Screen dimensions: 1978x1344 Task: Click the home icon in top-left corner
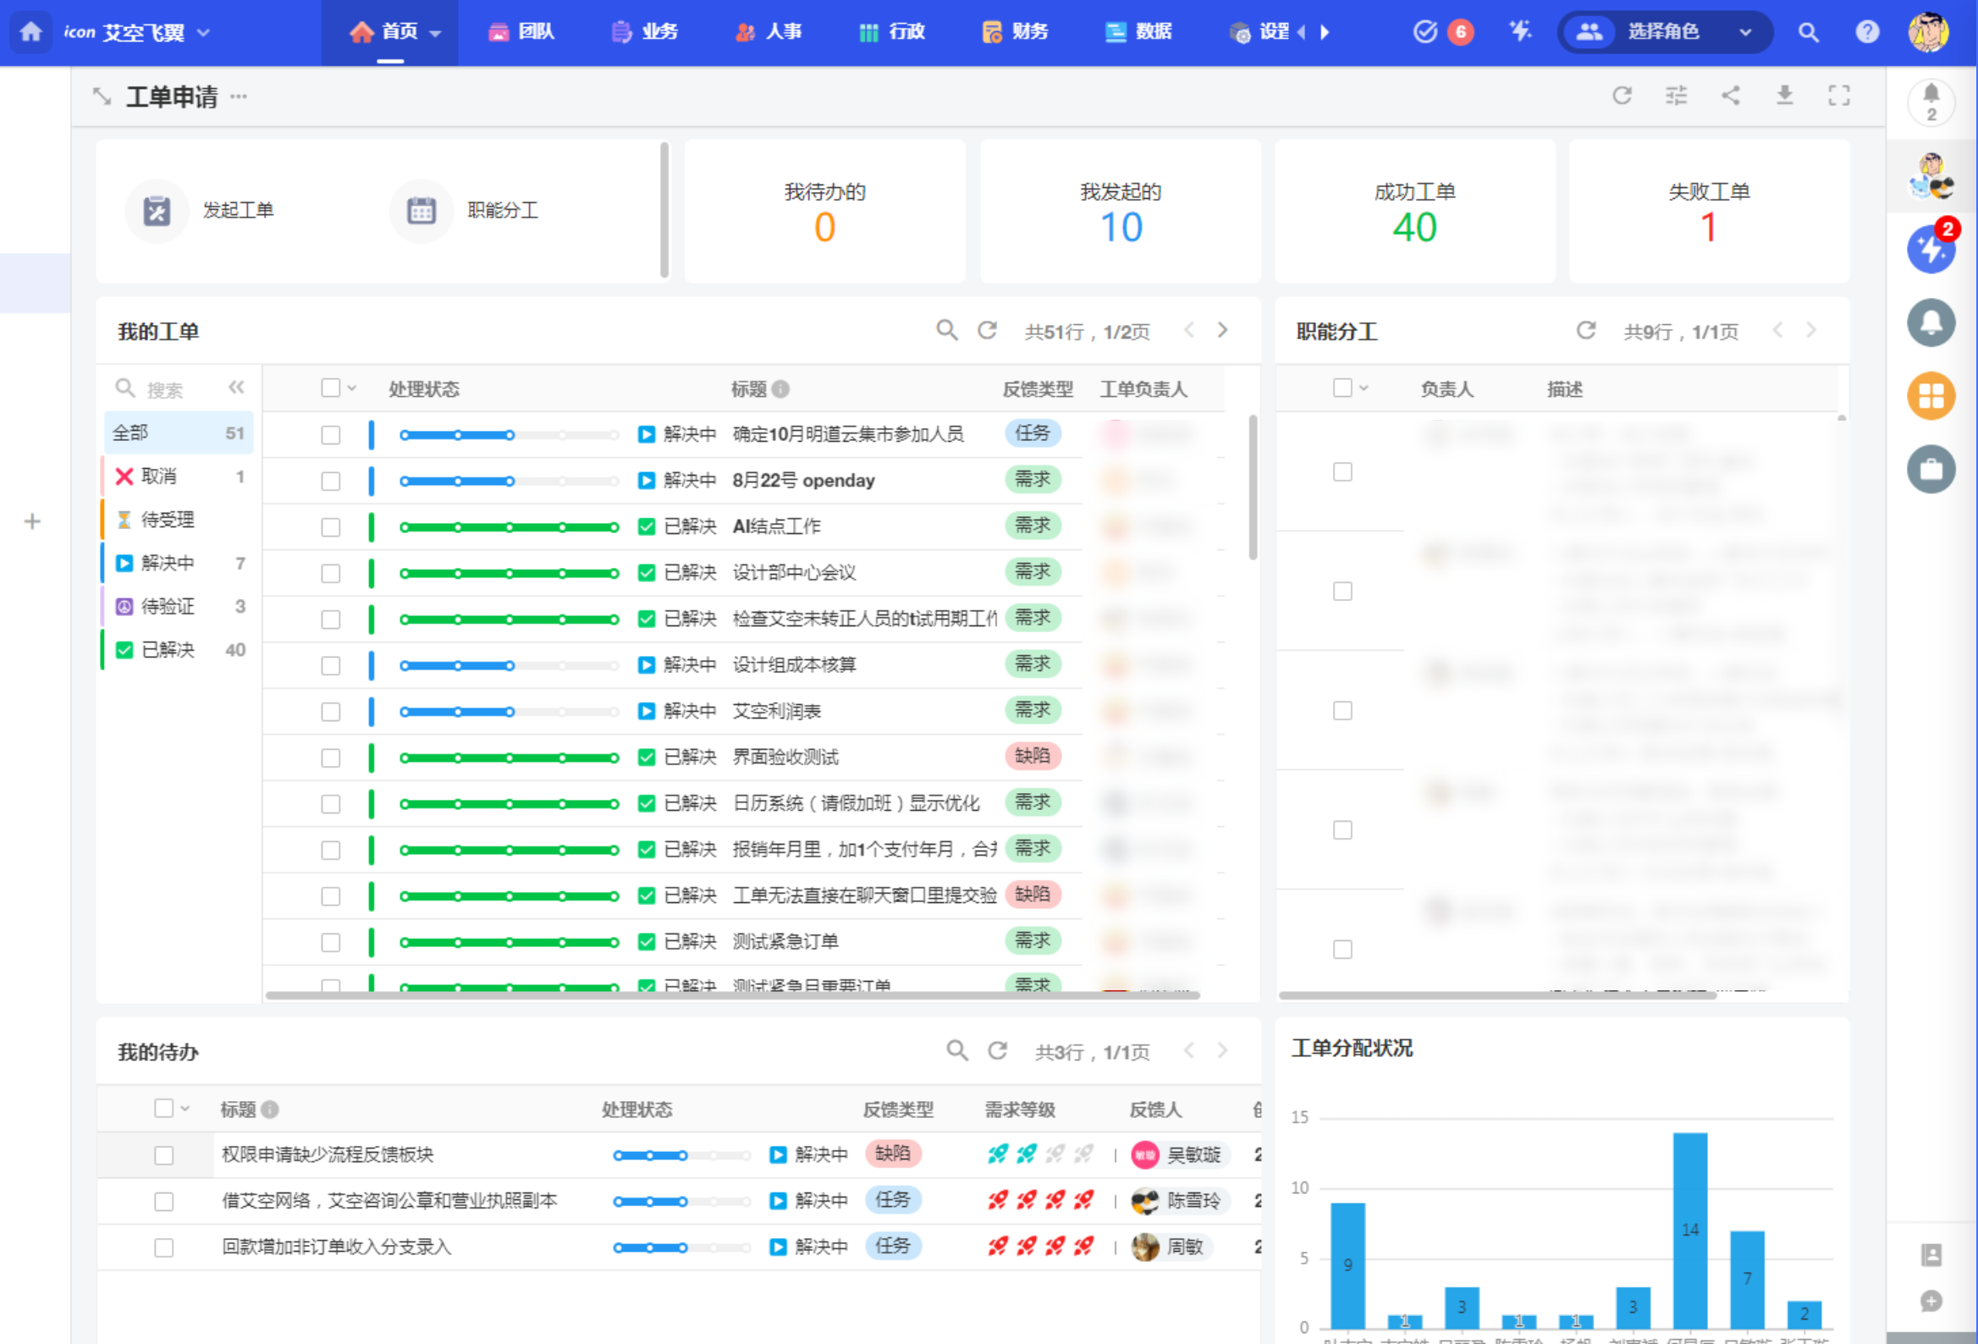tap(30, 32)
